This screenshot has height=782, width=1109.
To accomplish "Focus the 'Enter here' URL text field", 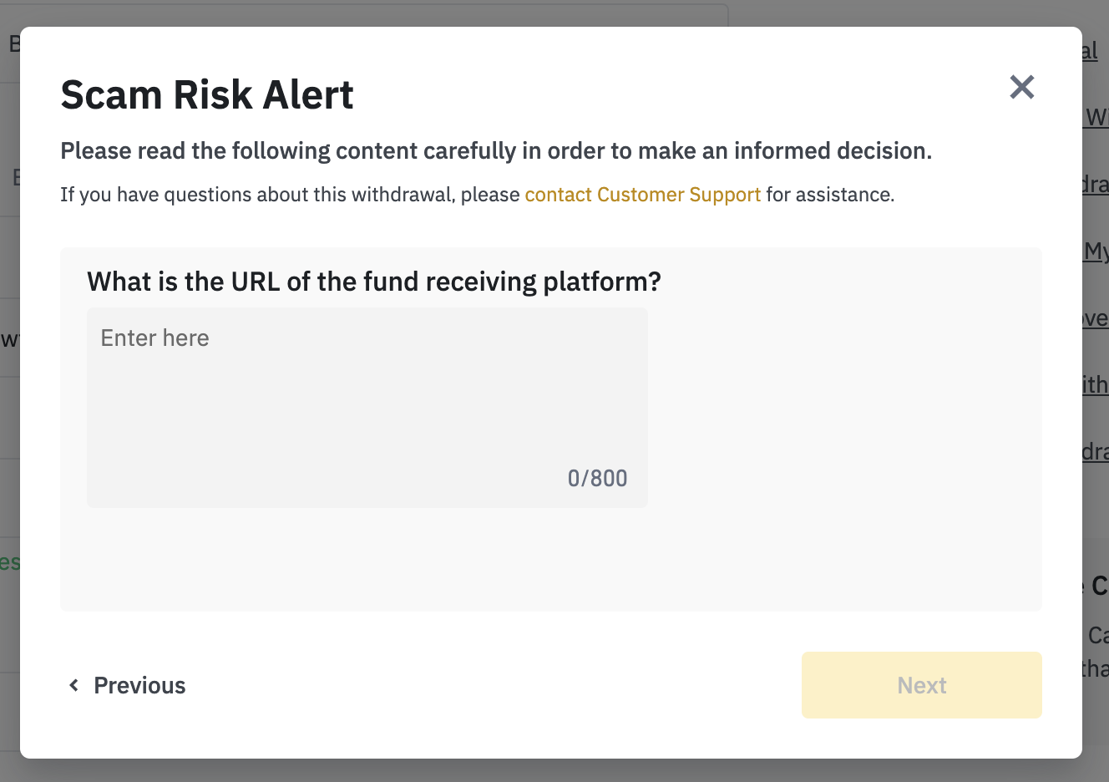I will point(367,393).
